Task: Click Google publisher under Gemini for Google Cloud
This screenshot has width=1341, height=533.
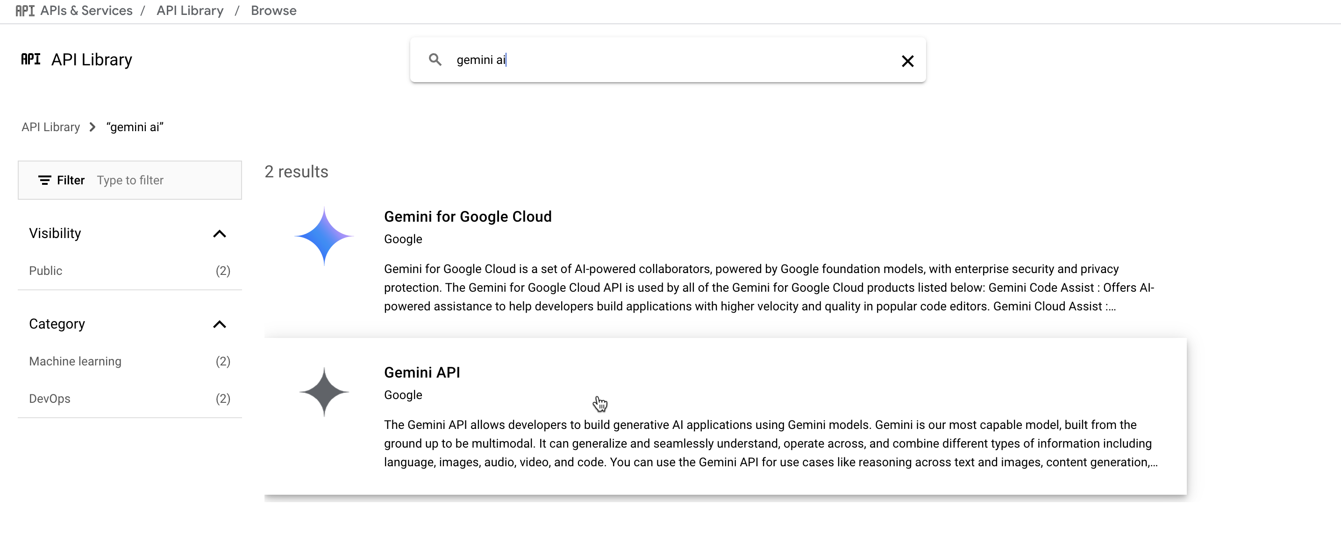Action: [403, 239]
